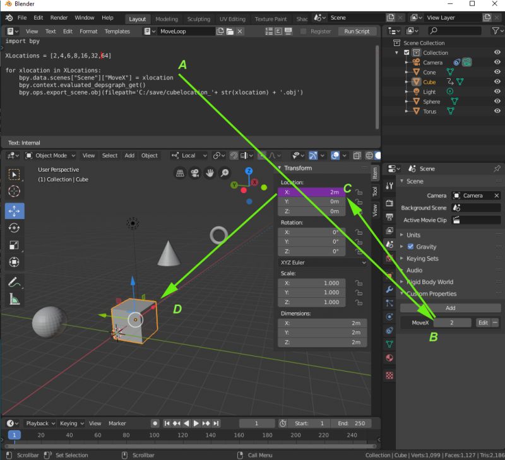Image resolution: width=505 pixels, height=460 pixels.
Task: Open the Material properties tab
Action: [x=389, y=358]
